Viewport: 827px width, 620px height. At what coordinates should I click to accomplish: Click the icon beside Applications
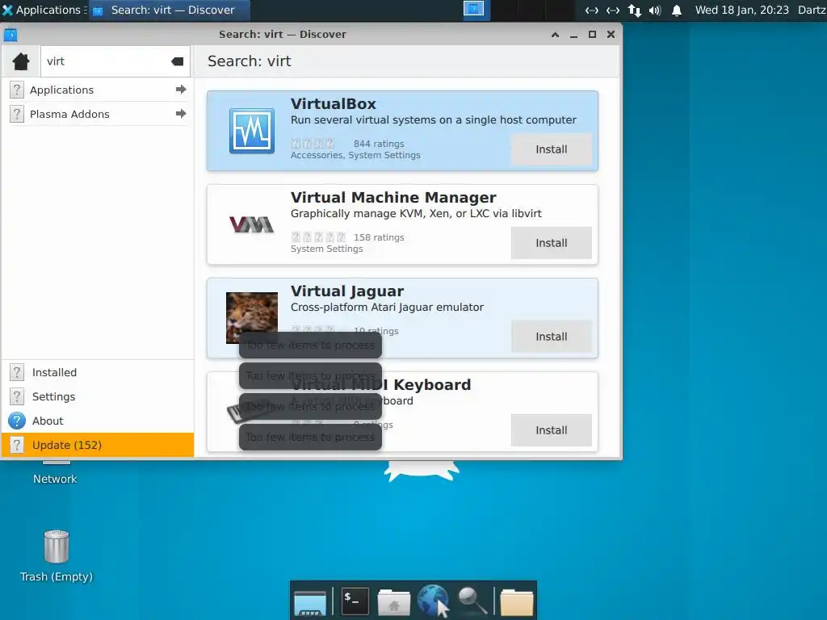coord(17,90)
